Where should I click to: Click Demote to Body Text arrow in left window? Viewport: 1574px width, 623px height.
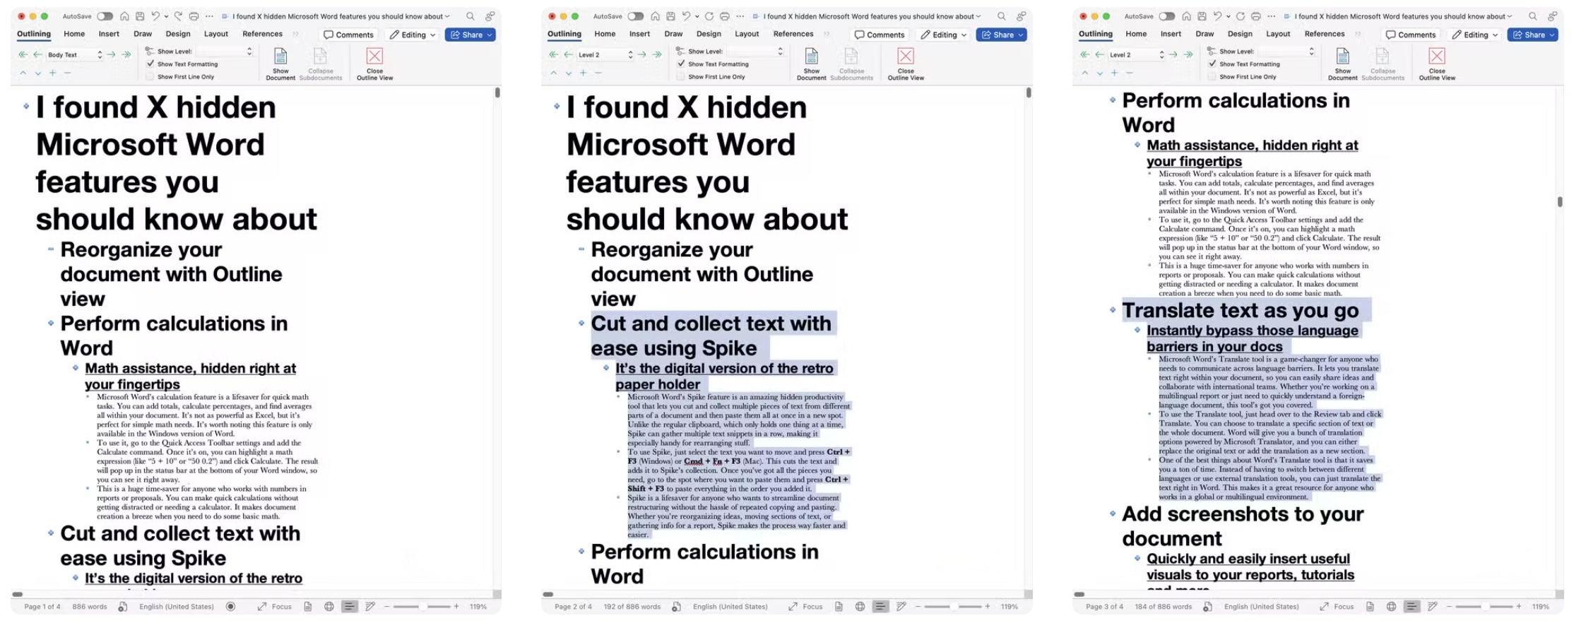pos(126,54)
